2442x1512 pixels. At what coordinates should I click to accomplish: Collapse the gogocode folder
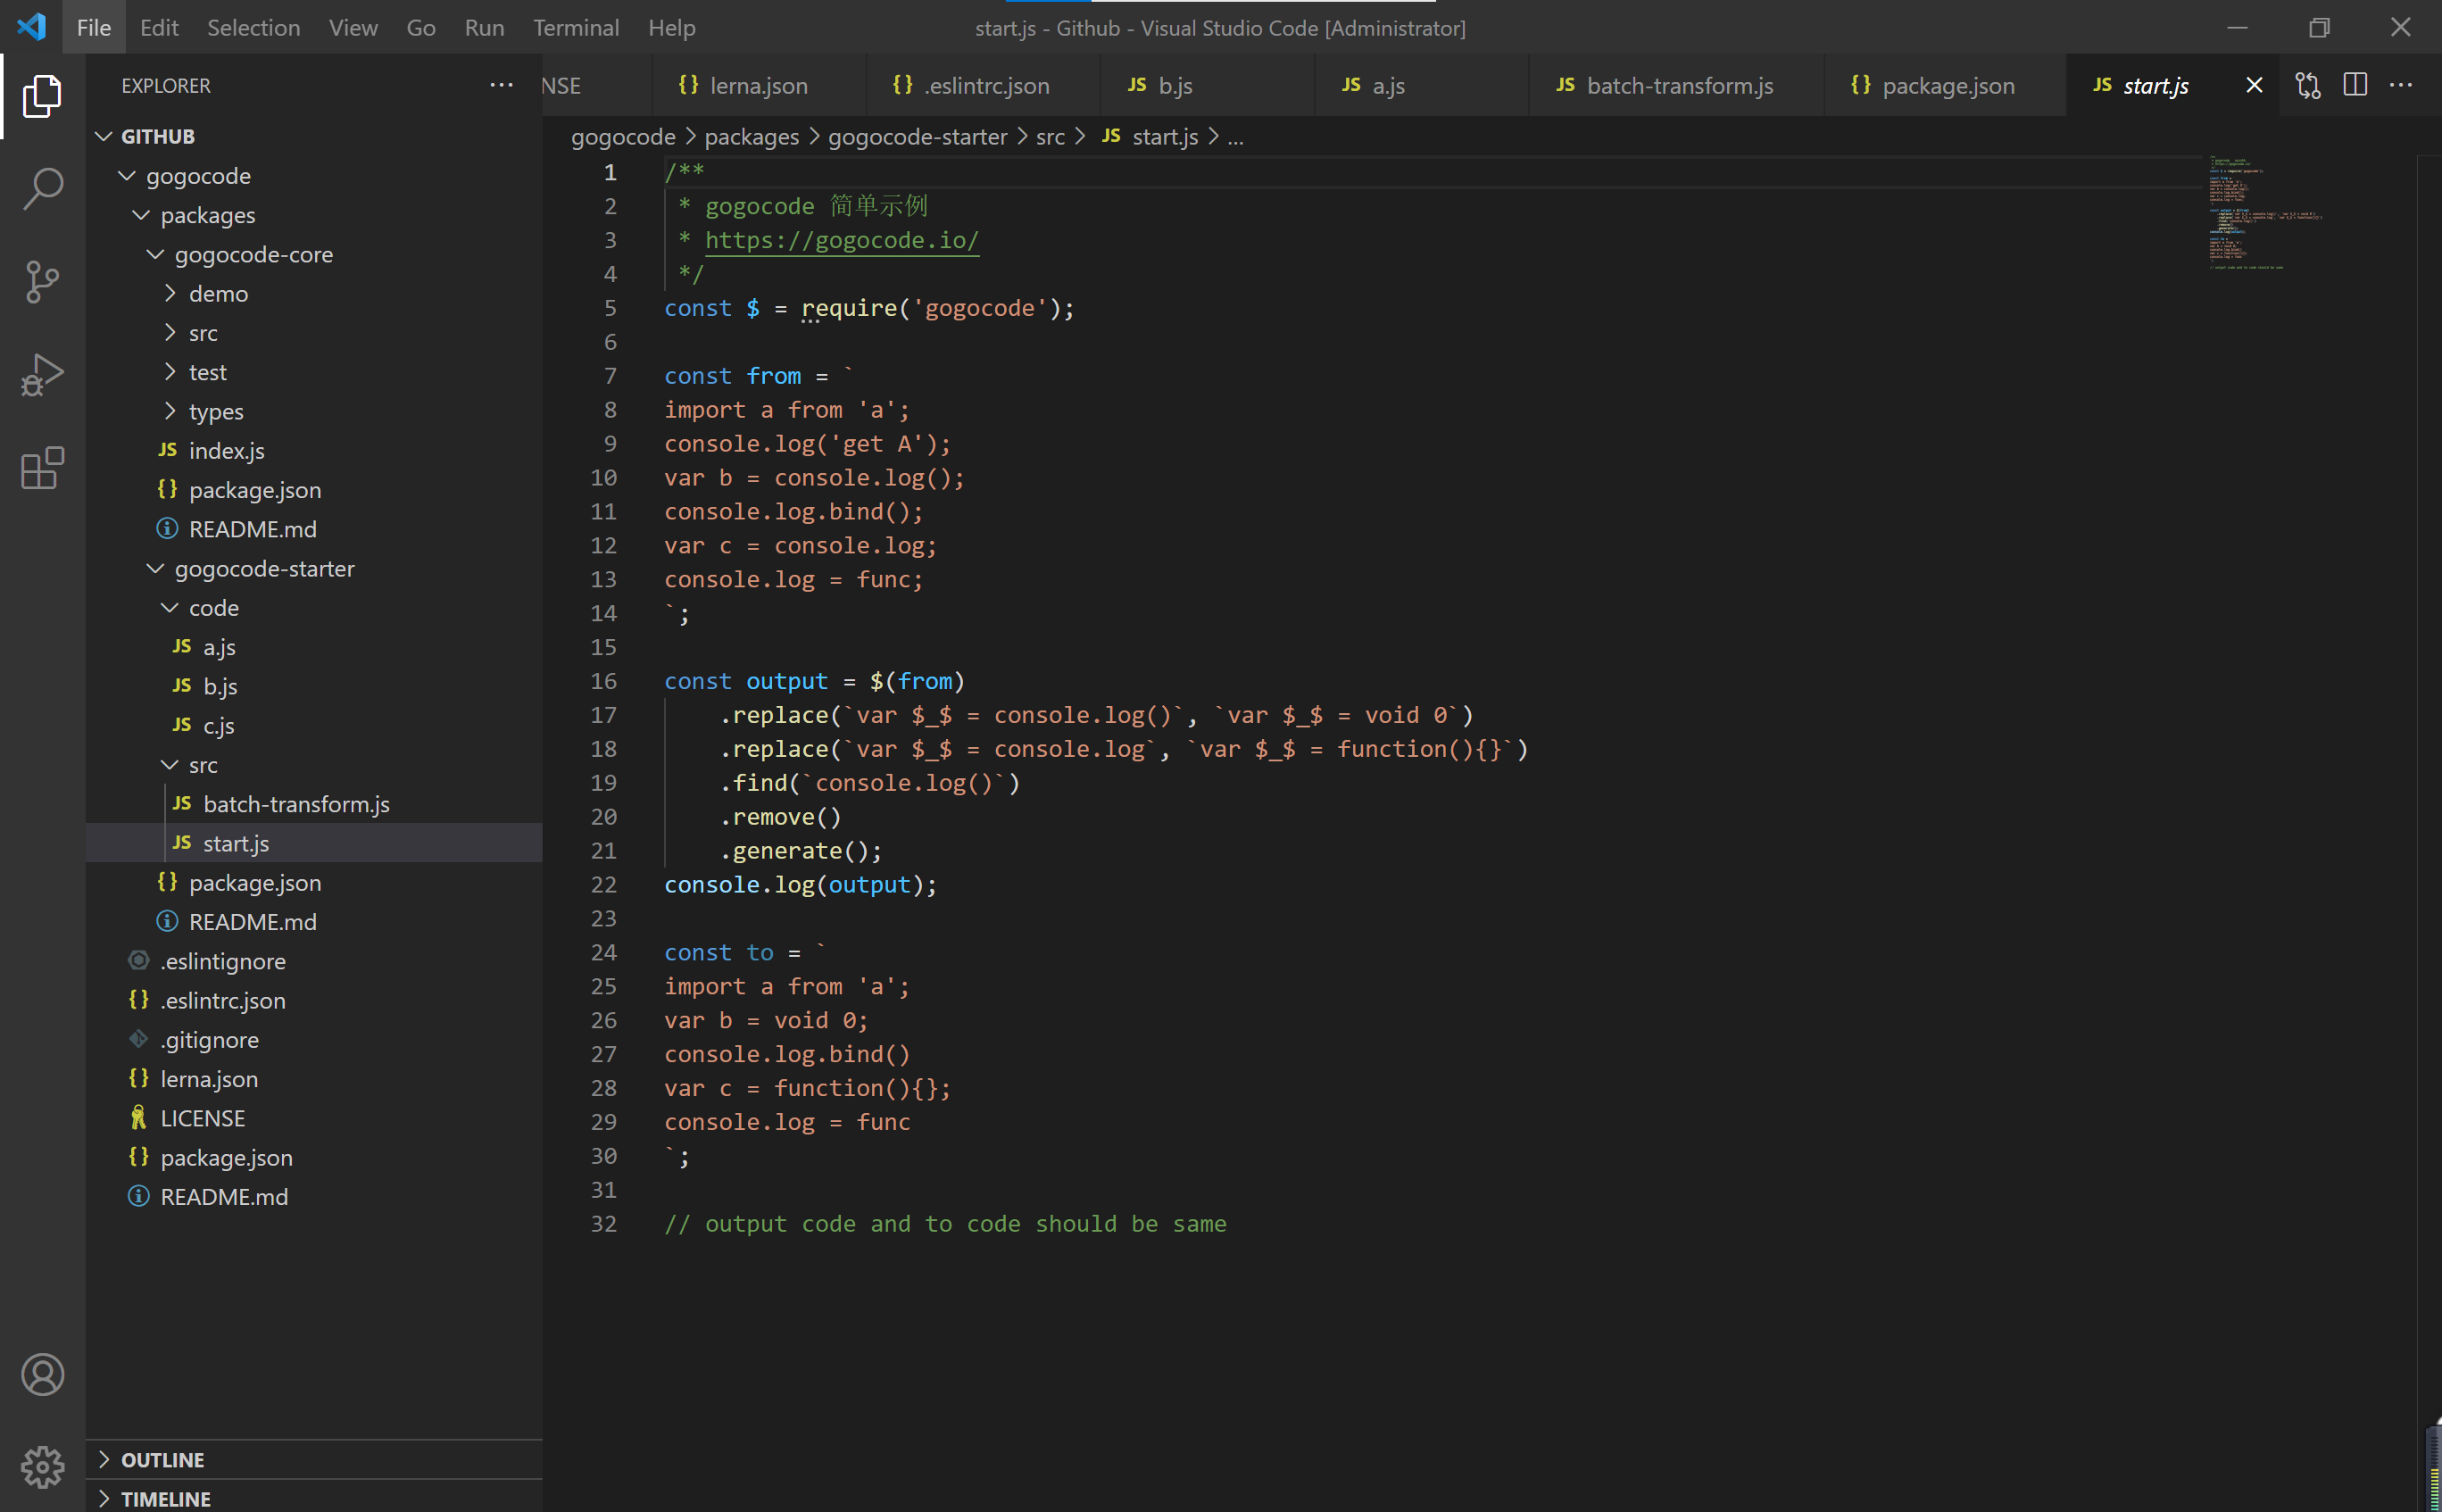(127, 176)
